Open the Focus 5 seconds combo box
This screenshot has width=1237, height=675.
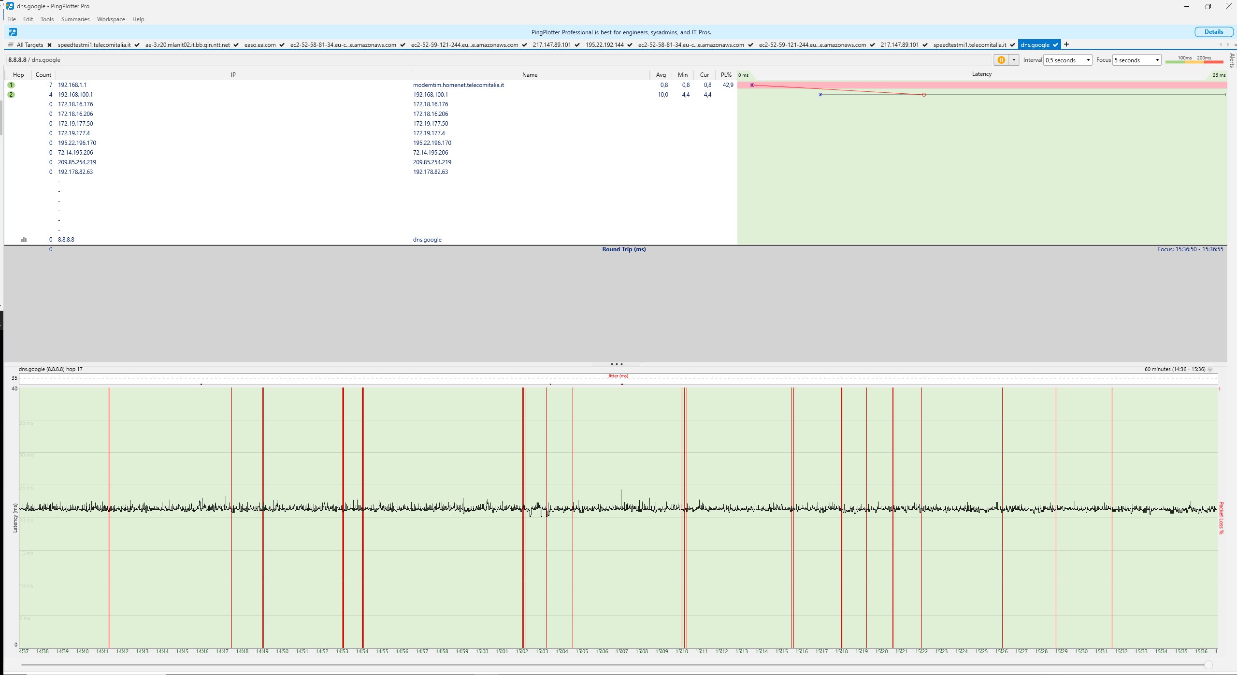point(1136,60)
